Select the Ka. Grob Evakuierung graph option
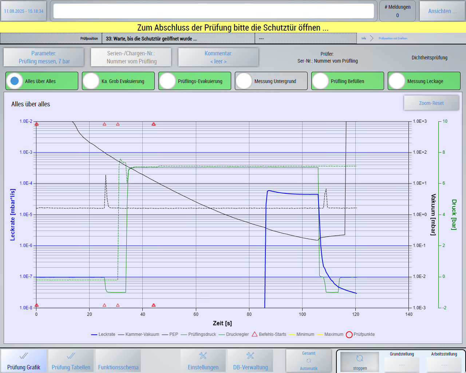Image resolution: width=466 pixels, height=373 pixels. pos(91,81)
